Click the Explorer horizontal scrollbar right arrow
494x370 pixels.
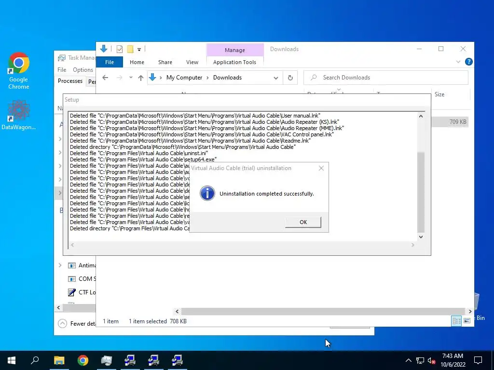(470, 312)
